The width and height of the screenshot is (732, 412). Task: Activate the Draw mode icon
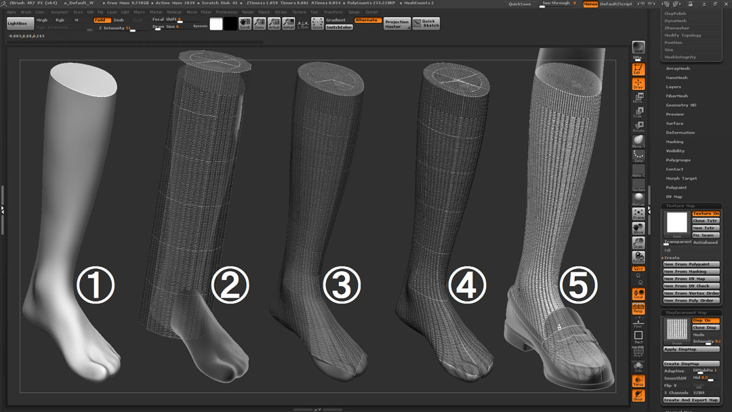pos(638,83)
